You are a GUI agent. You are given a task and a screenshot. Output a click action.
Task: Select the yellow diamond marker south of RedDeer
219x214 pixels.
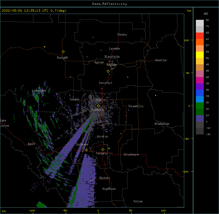tap(108, 71)
